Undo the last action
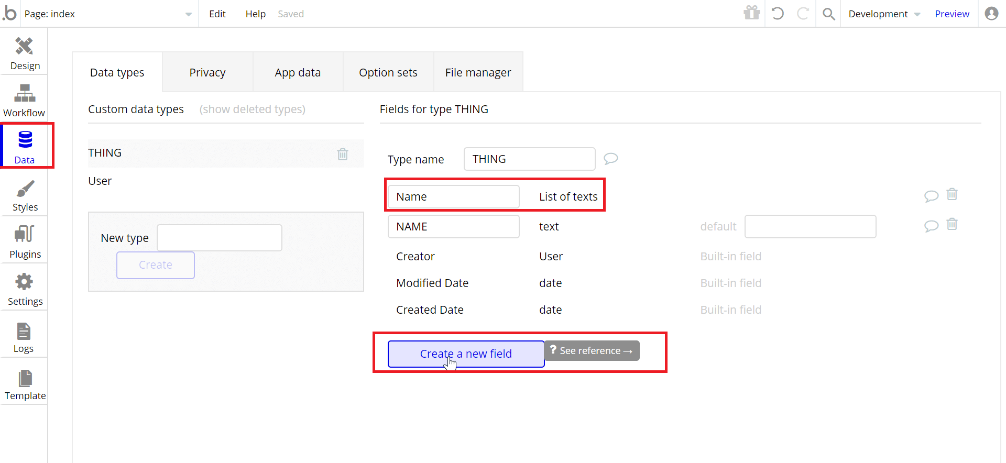 click(x=778, y=14)
